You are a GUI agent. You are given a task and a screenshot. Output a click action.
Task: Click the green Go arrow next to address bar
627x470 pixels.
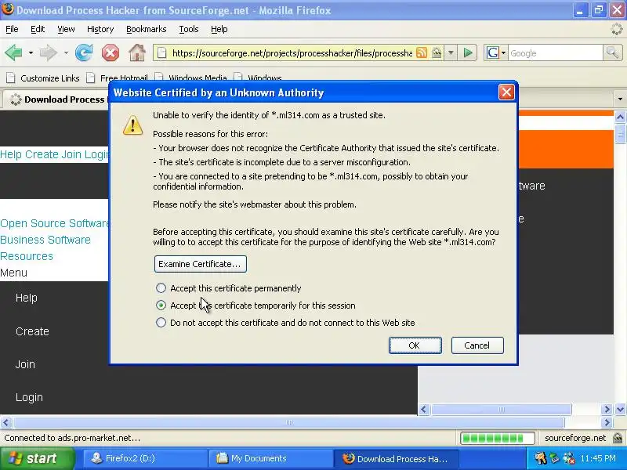click(468, 52)
